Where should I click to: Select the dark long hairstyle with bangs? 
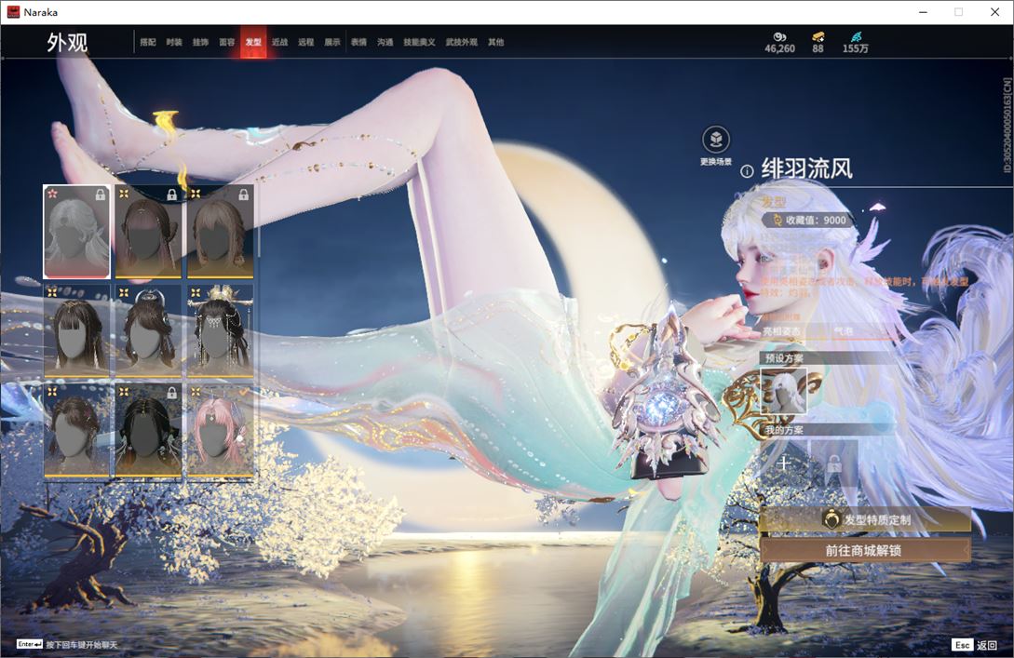click(x=77, y=331)
